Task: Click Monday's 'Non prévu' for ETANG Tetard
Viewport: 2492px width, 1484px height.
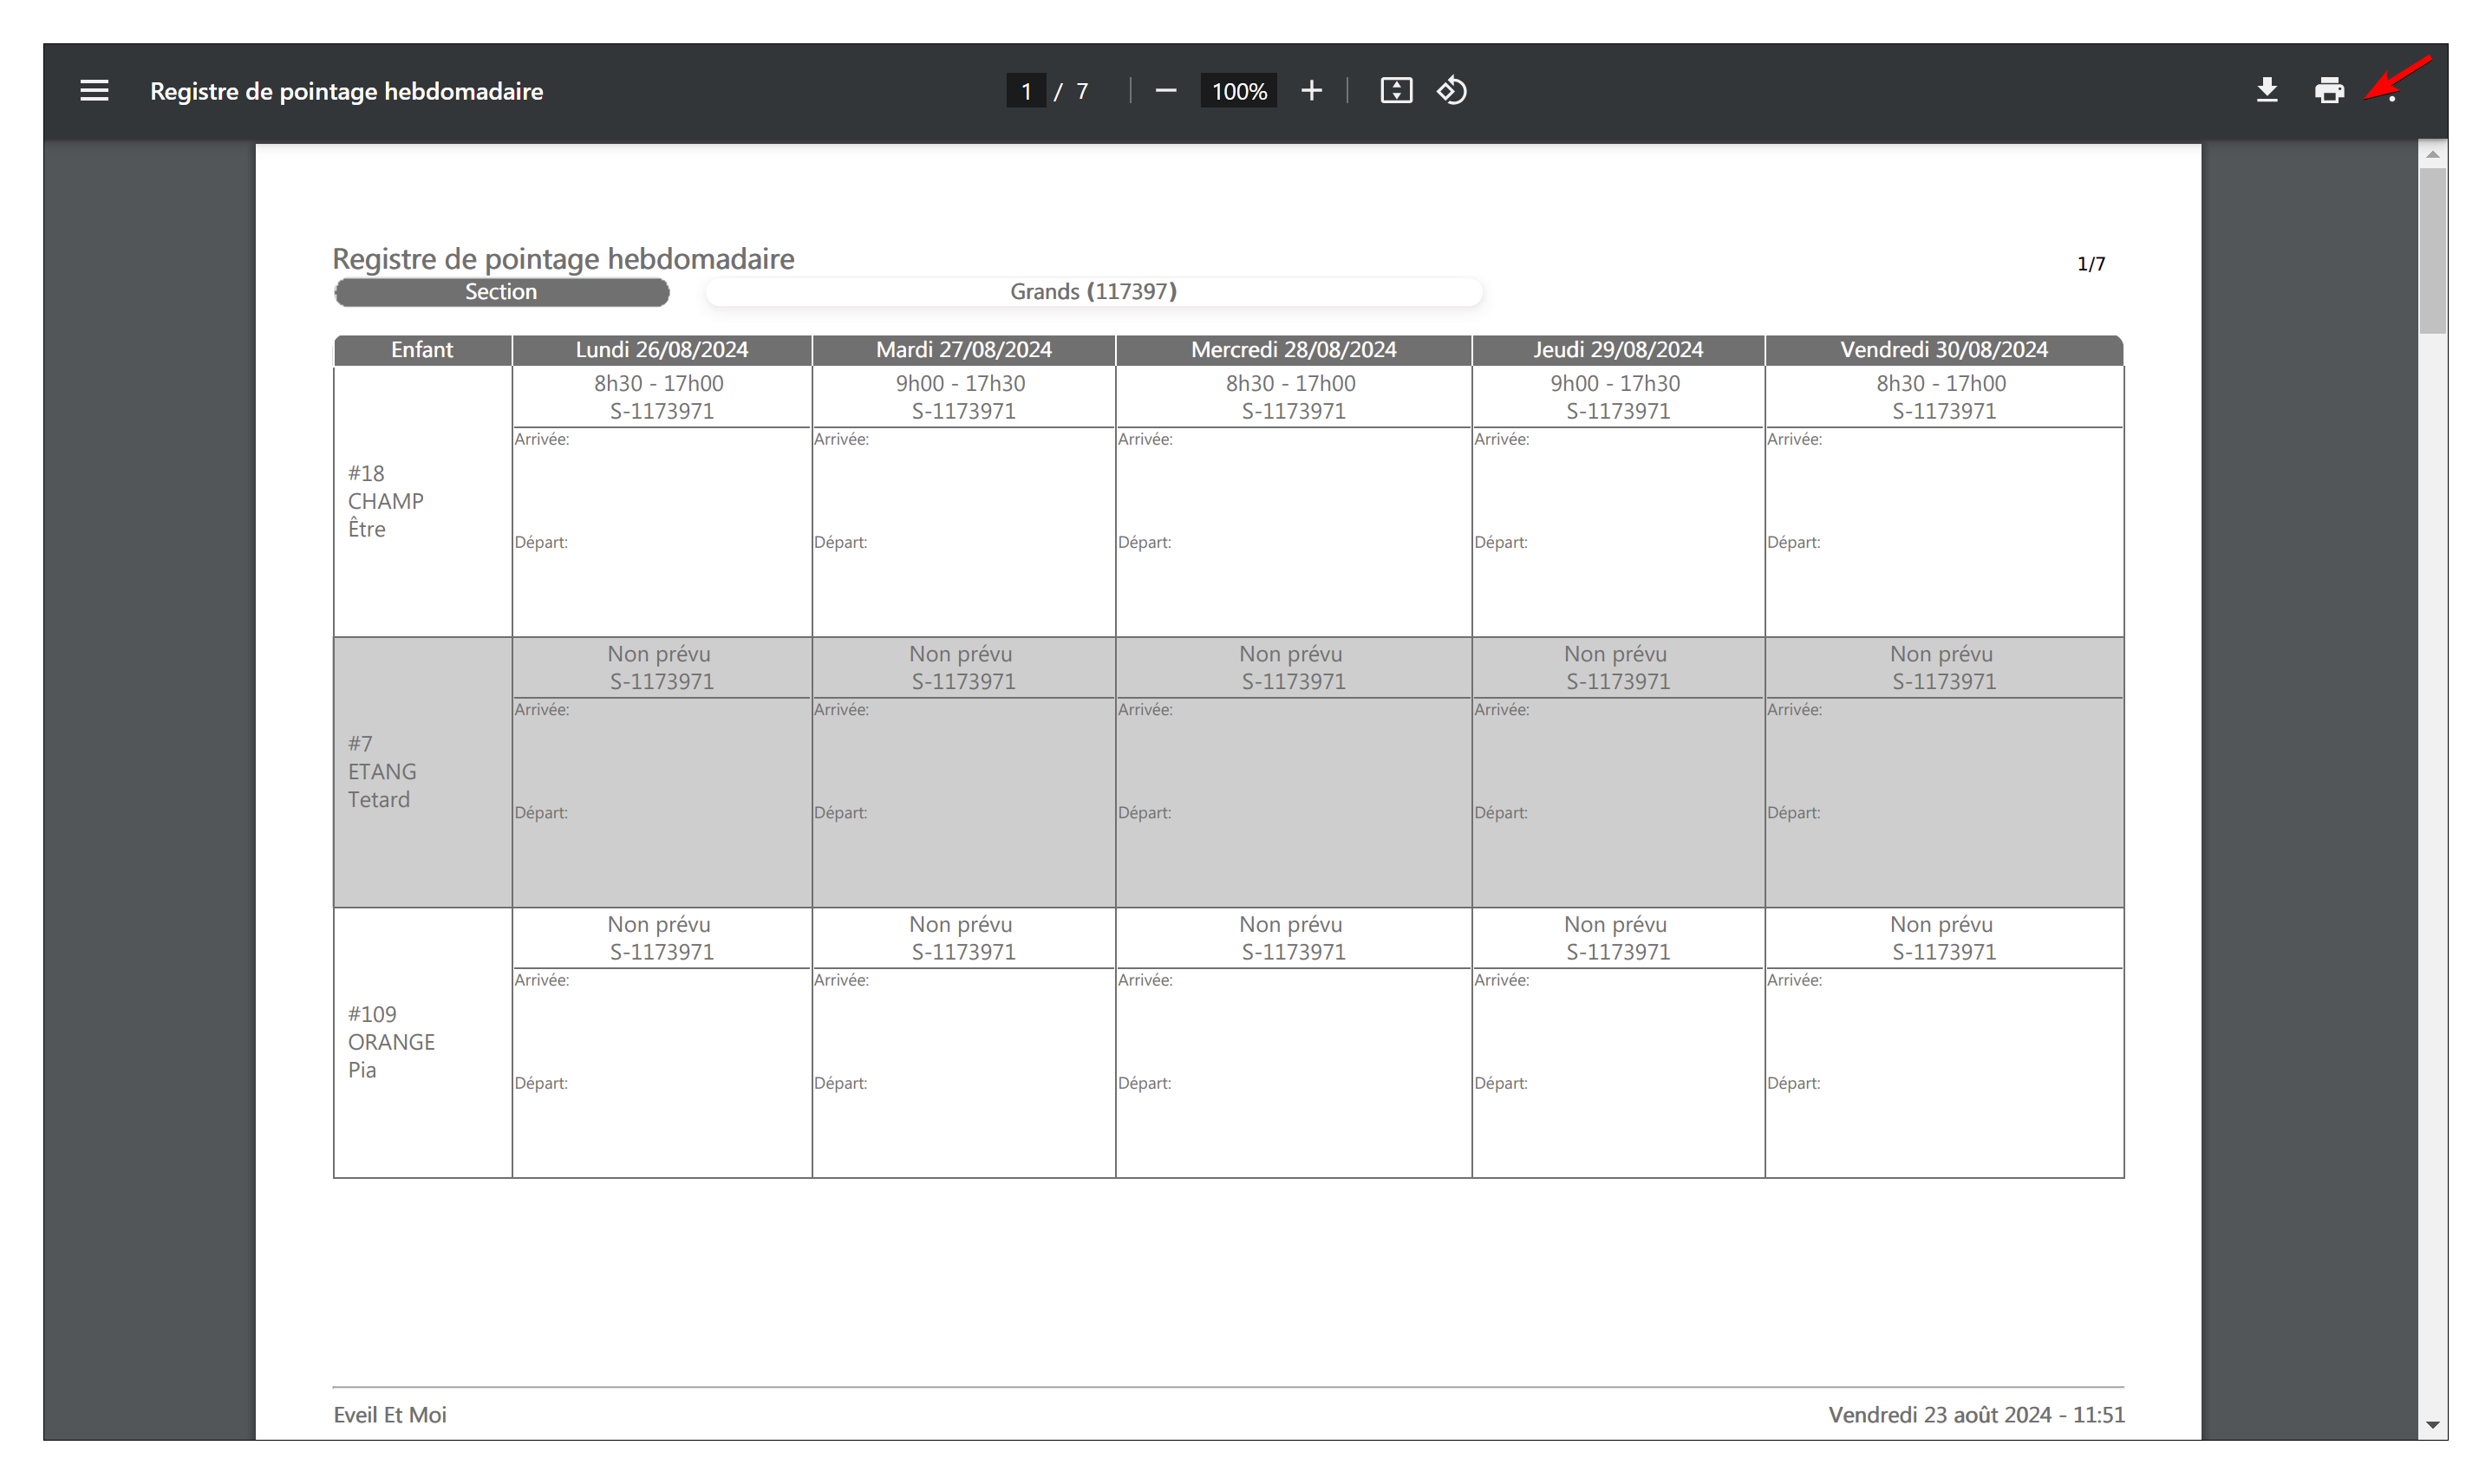Action: 659,654
